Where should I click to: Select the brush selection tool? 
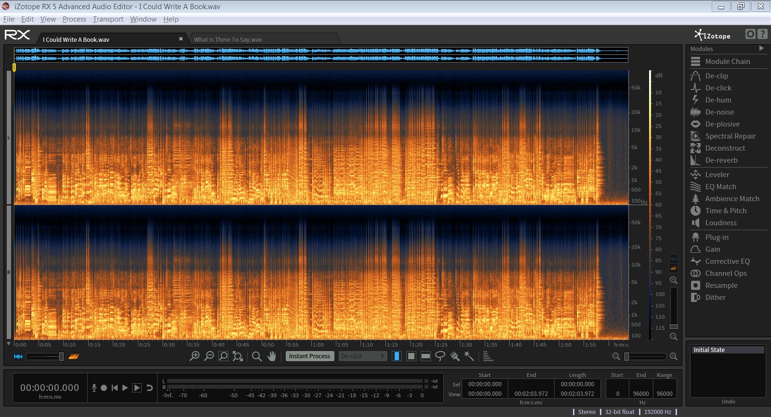click(454, 356)
